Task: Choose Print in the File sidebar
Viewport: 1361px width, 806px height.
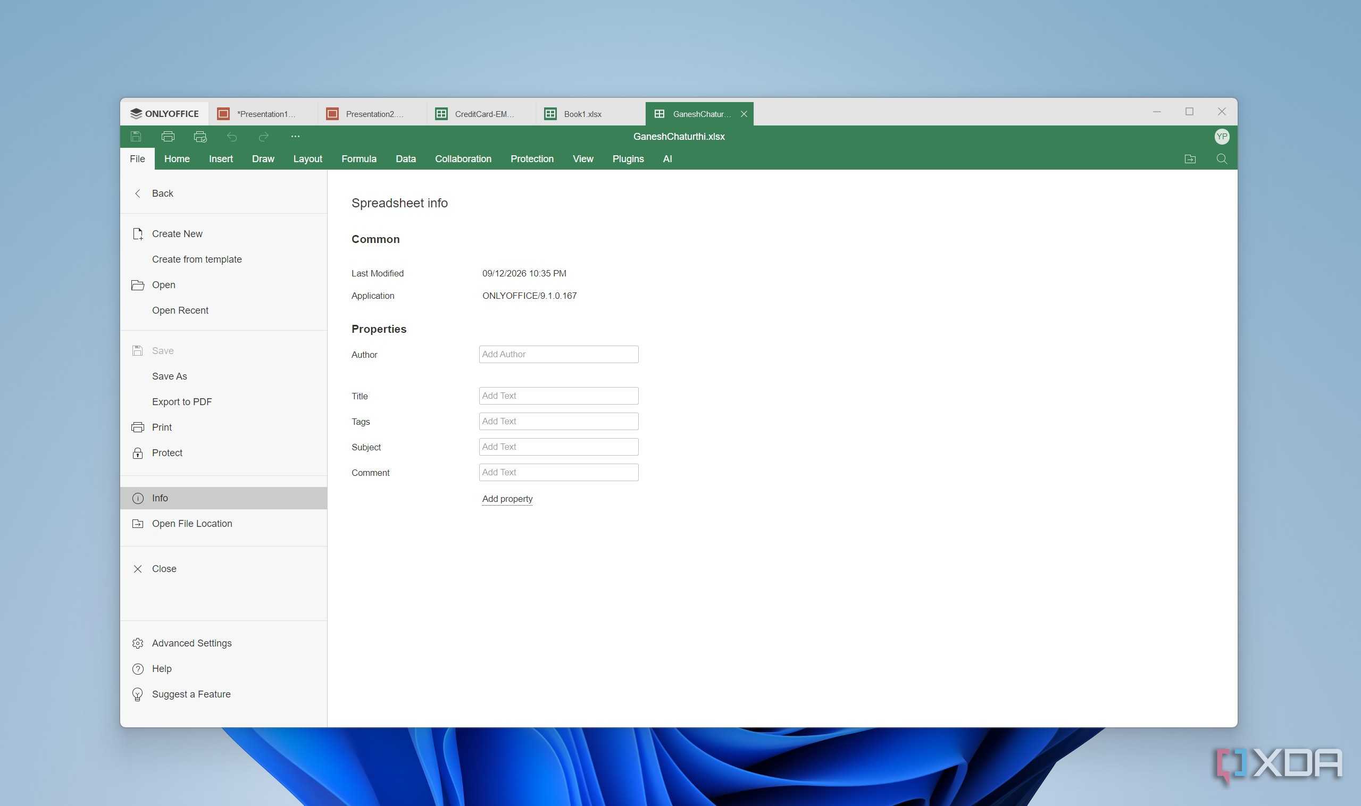Action: coord(223,427)
